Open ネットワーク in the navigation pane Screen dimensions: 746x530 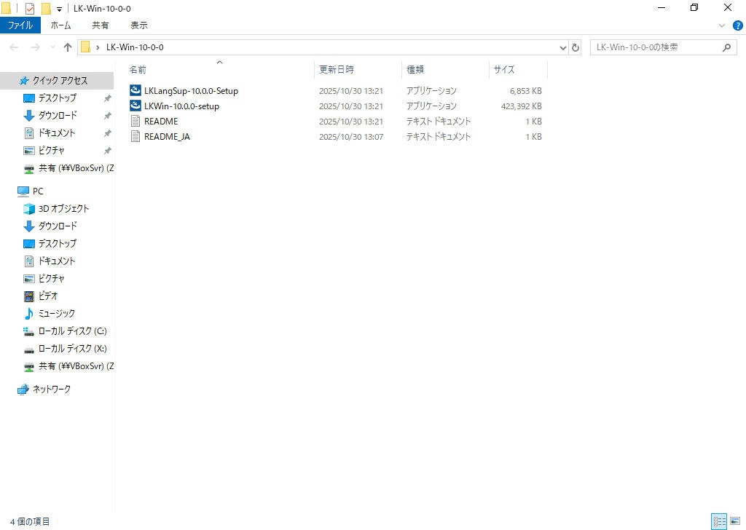point(52,389)
